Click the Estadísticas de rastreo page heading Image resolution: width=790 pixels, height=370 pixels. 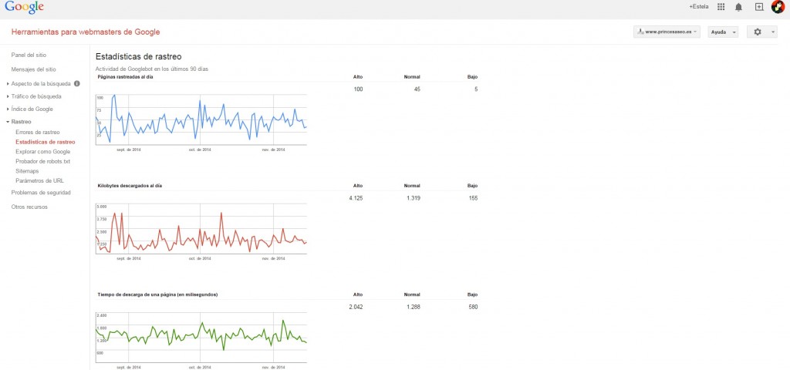(x=138, y=56)
